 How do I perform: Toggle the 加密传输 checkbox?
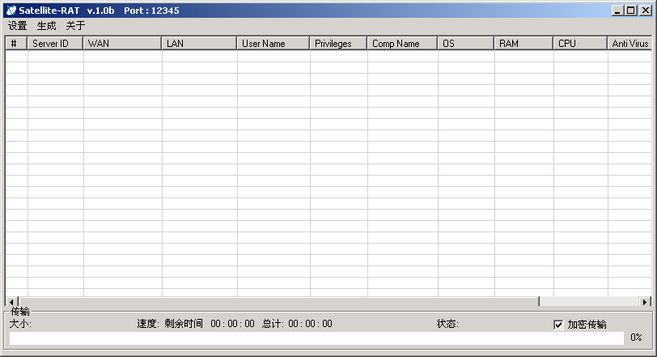(558, 325)
